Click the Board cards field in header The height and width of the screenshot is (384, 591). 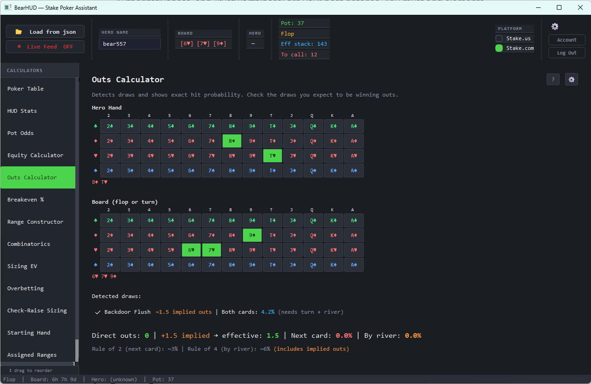point(204,43)
